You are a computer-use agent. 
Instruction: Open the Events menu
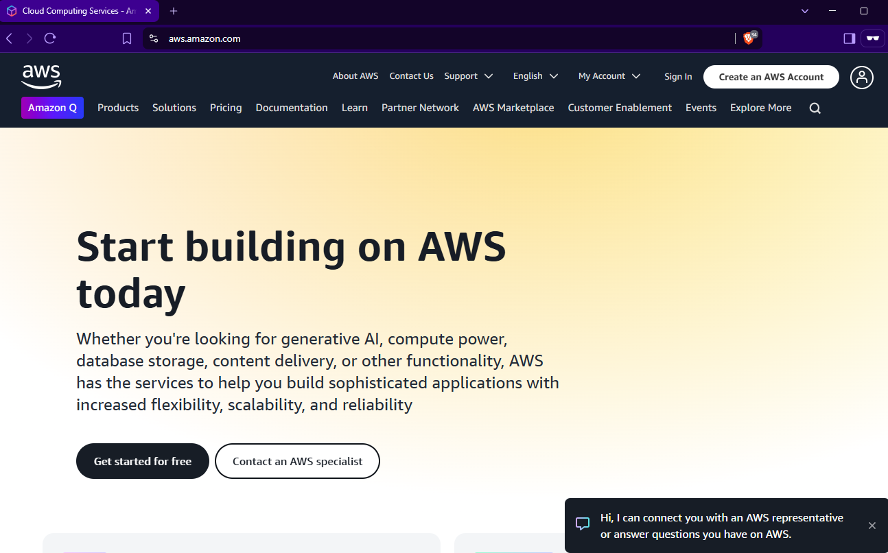pyautogui.click(x=701, y=108)
